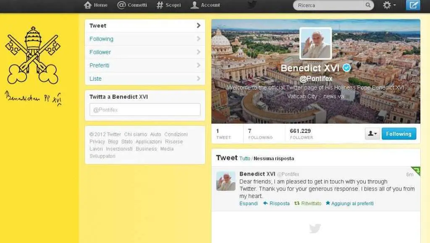Expand the Tweet row chevron
Screen dimensions: 430x243
tap(199, 26)
